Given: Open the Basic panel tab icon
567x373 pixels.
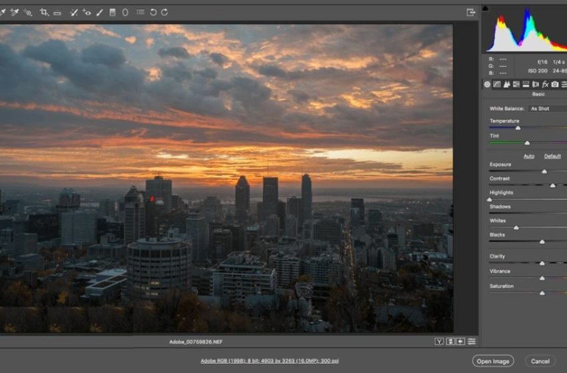Looking at the screenshot, I should (x=487, y=84).
